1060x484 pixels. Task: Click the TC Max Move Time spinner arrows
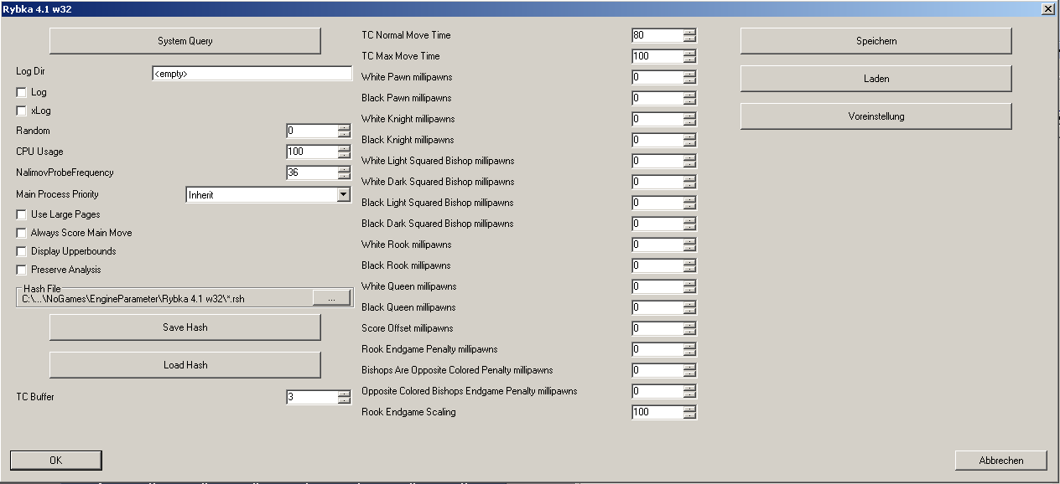690,56
